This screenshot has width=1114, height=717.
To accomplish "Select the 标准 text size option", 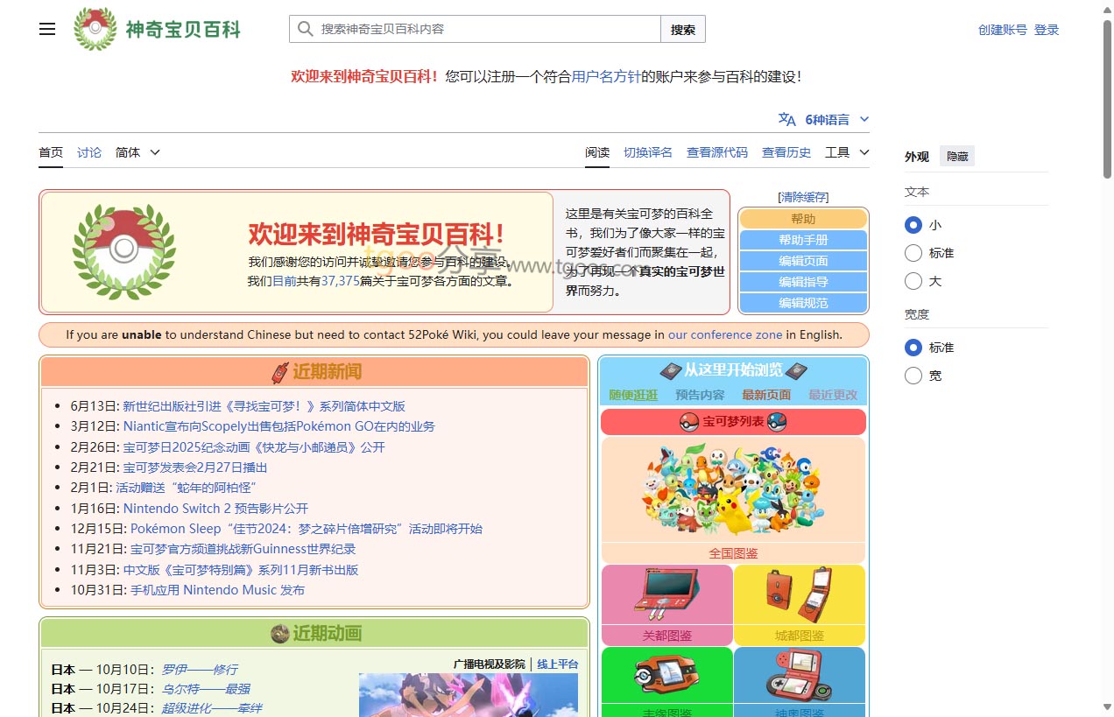I will [x=913, y=253].
